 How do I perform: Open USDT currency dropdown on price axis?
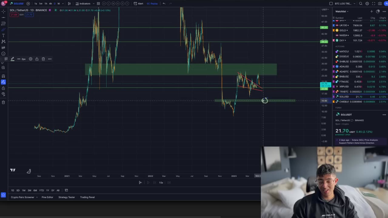tap(324, 10)
